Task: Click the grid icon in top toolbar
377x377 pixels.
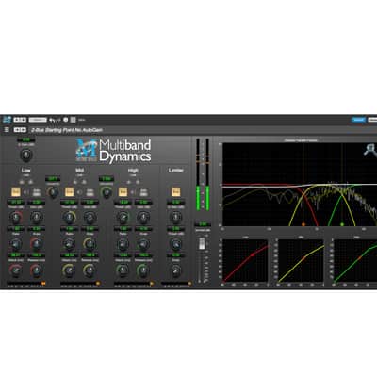Action: 73,120
